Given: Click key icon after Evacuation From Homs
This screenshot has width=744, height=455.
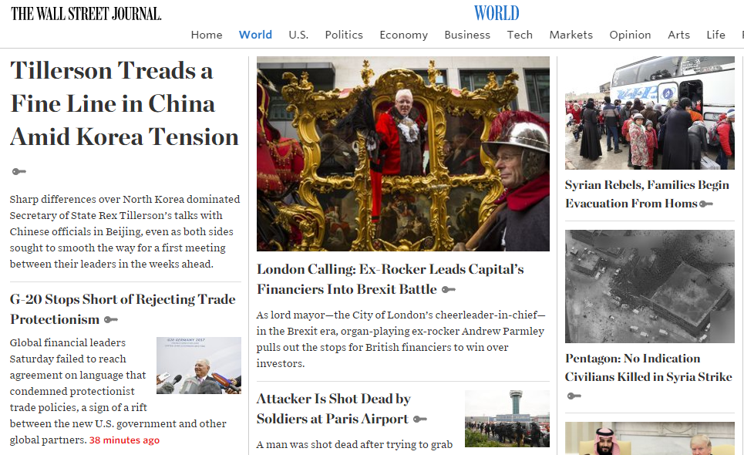Looking at the screenshot, I should pos(706,204).
